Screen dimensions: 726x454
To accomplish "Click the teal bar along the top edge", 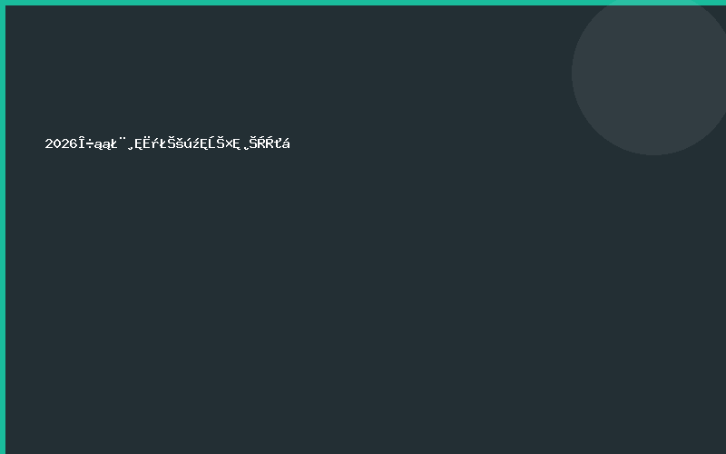I will click(363, 3).
